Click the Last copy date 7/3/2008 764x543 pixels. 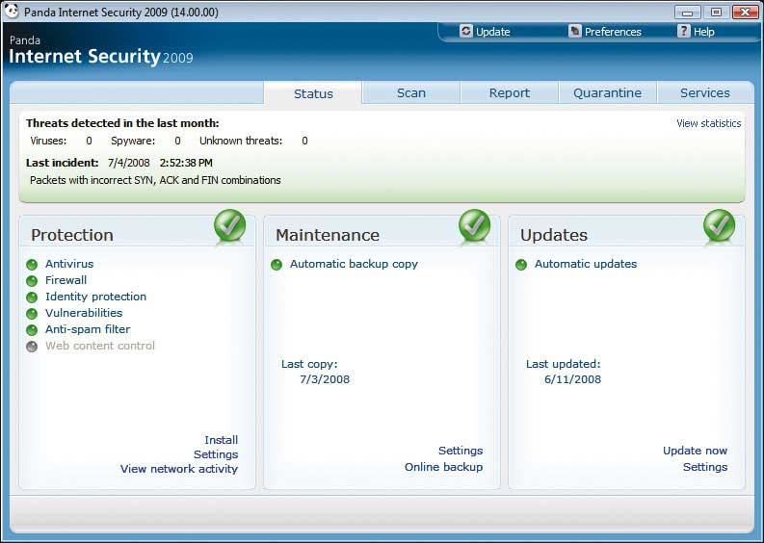[325, 379]
